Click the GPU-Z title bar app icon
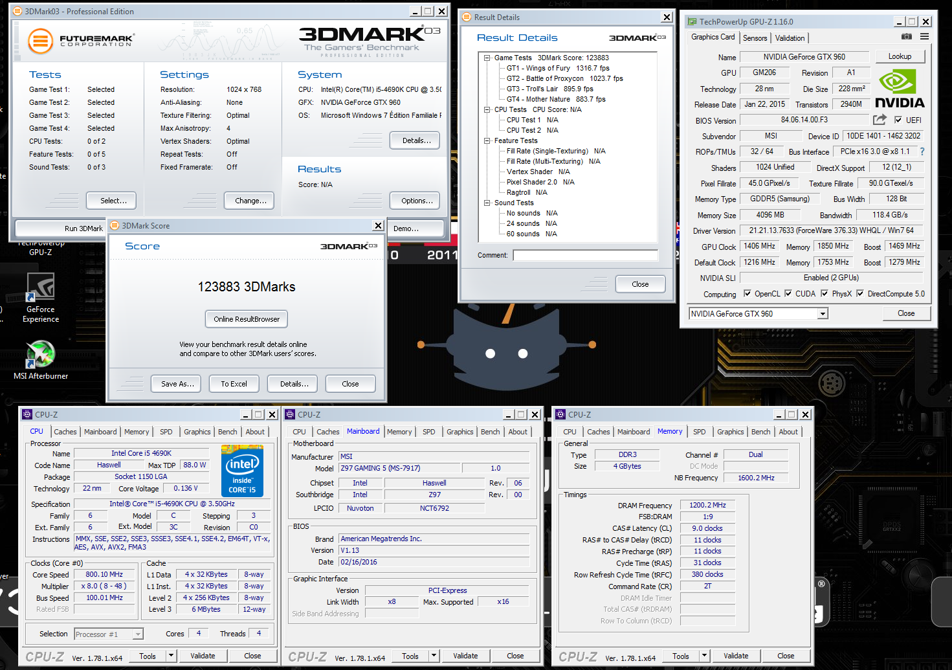The width and height of the screenshot is (952, 670). [x=692, y=21]
